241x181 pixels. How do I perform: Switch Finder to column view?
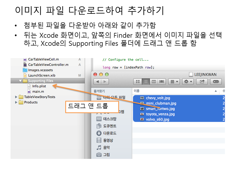[x=154, y=82]
